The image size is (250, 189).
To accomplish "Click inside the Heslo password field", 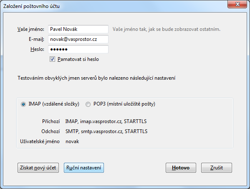I will point(78,49).
